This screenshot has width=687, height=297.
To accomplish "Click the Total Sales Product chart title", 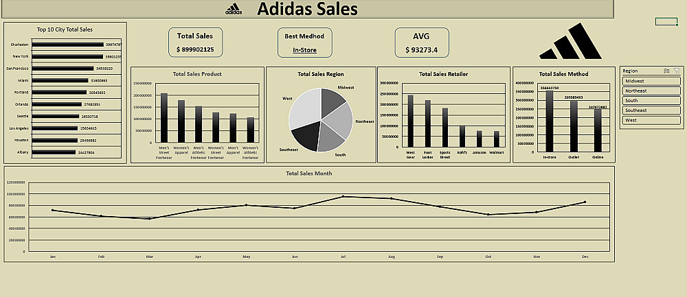I will coord(197,74).
